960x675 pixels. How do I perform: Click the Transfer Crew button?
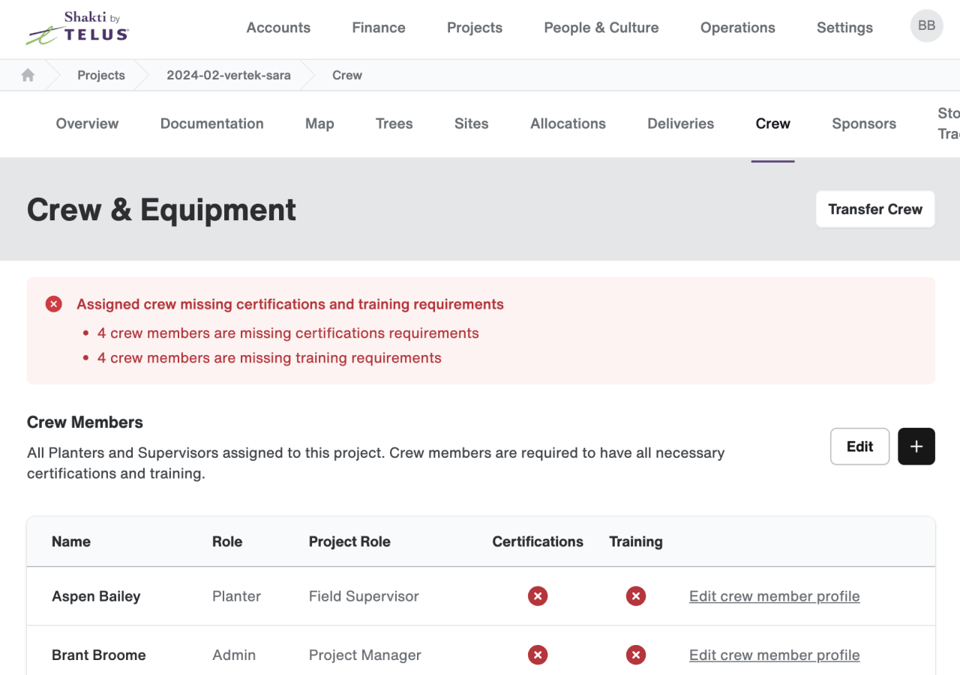click(875, 209)
